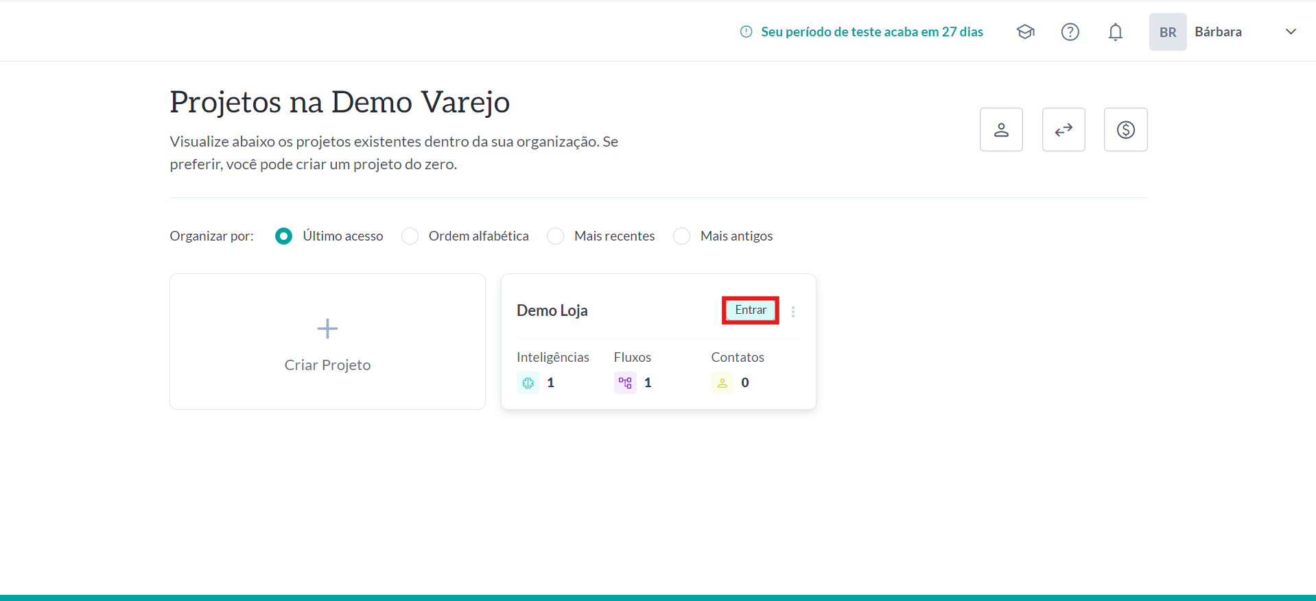1316x601 pixels.
Task: Click the Contatos person icon
Action: coord(722,383)
